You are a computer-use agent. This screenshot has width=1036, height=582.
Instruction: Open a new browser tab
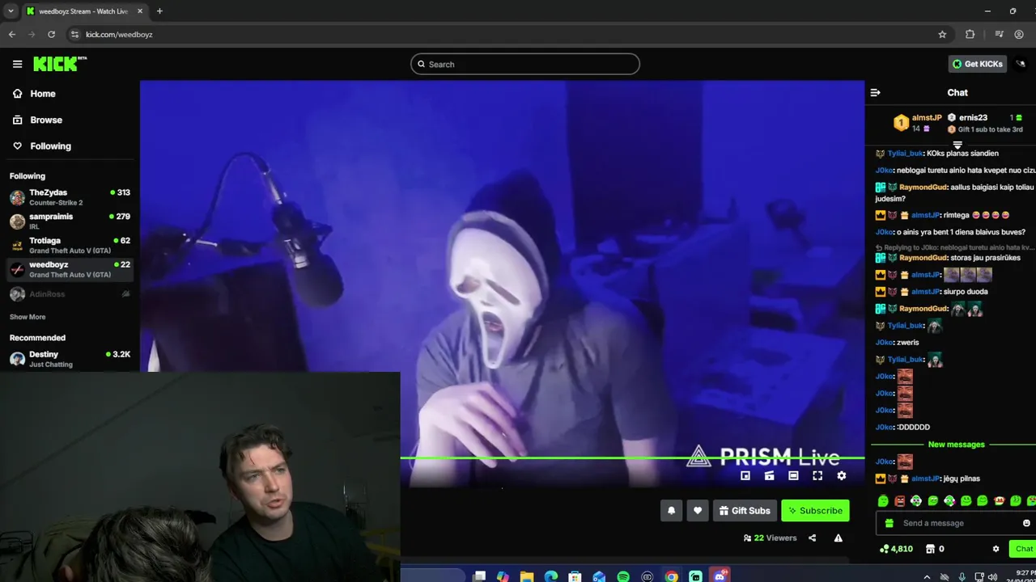click(x=159, y=11)
